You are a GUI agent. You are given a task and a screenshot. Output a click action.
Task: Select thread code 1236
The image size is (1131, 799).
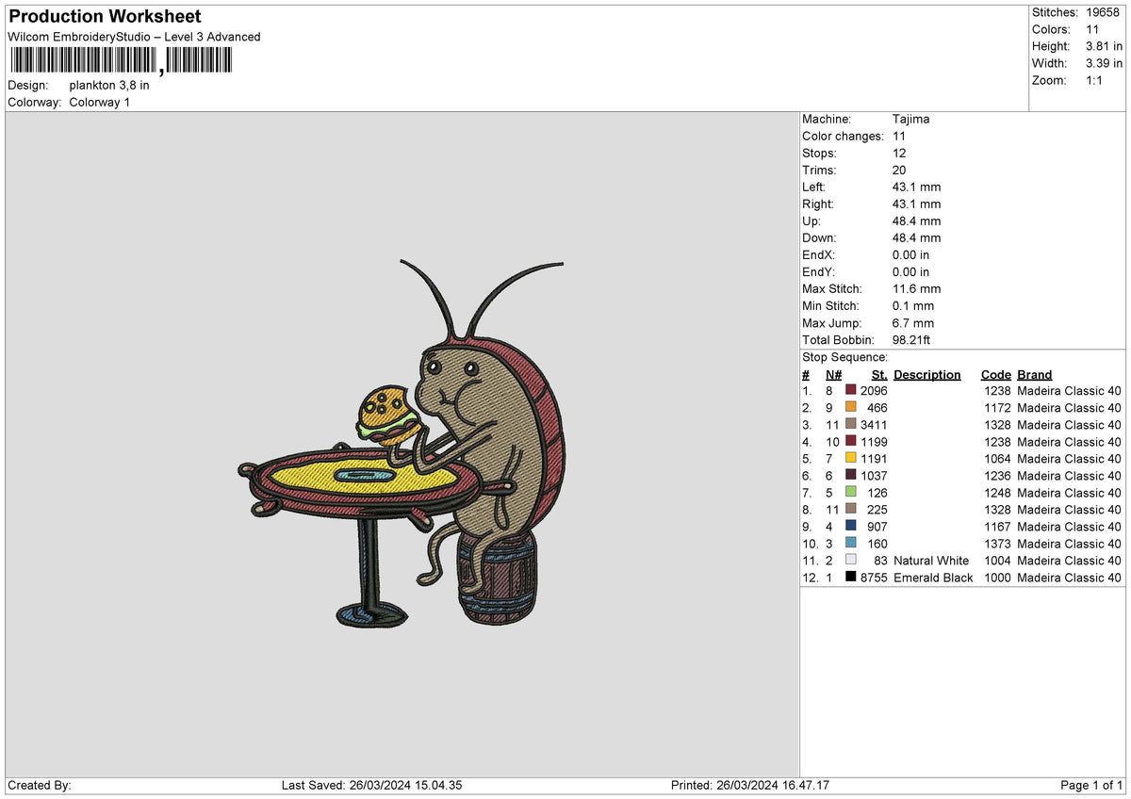coord(996,475)
